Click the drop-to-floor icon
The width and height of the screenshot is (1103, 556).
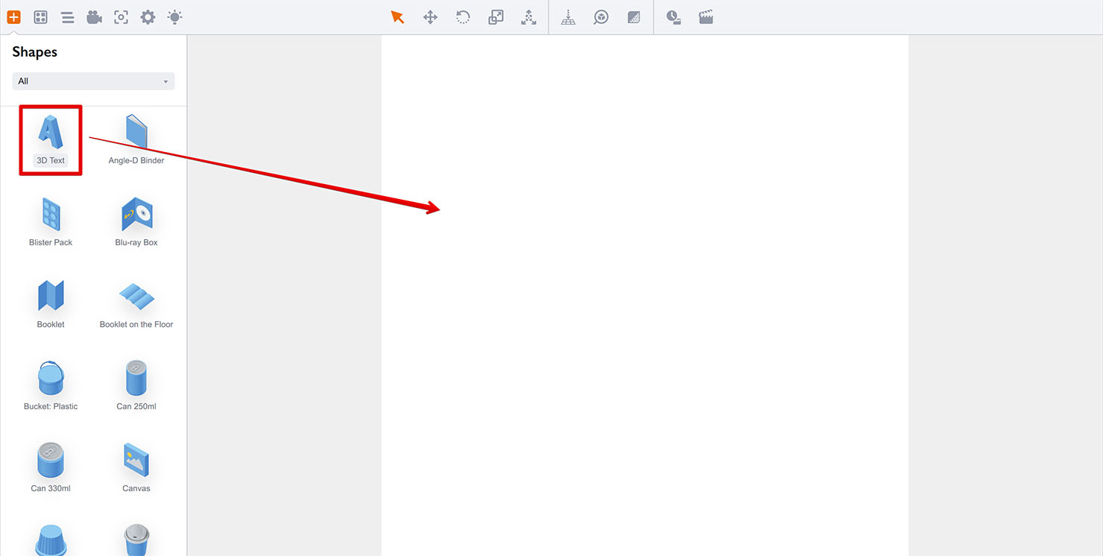point(568,16)
